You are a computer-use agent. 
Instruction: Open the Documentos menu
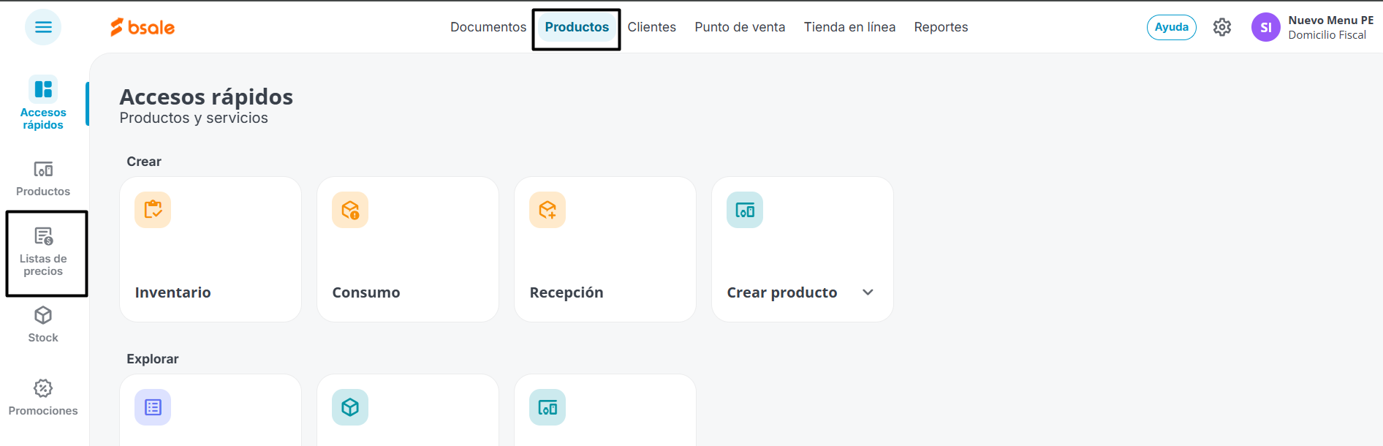click(x=488, y=27)
